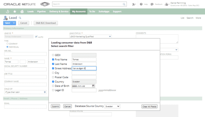Open the To Do menu
205x117 pixels.
pos(92,12)
